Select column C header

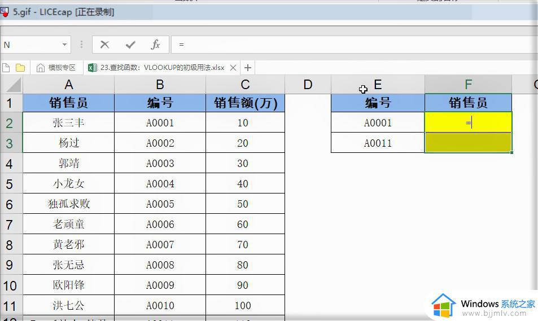[x=245, y=85]
